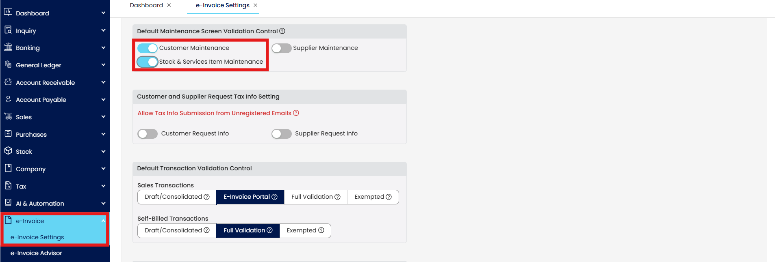Click the Tax calculator icon
Viewport: 775px width, 262px height.
coord(8,186)
